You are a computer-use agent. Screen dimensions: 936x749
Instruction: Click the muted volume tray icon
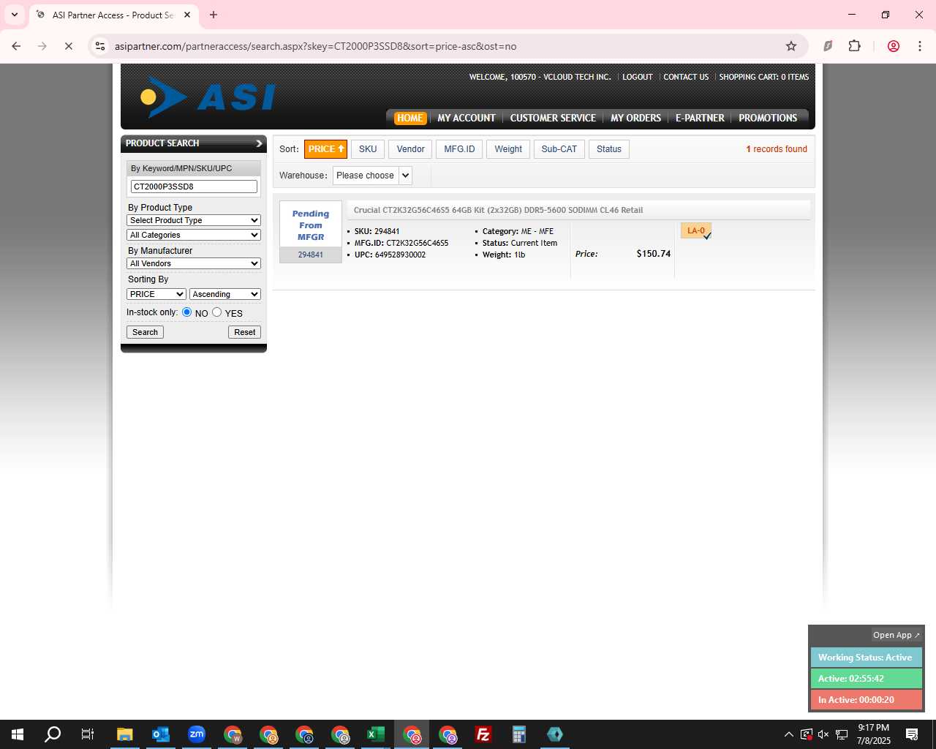[x=823, y=734]
